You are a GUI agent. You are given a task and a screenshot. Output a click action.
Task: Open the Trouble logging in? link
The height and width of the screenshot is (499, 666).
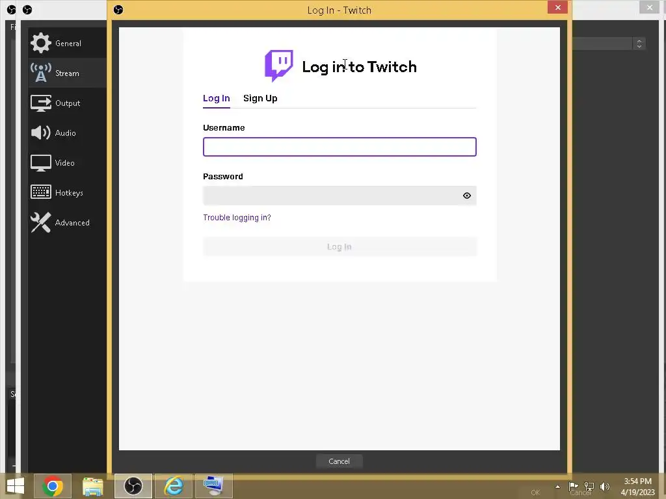click(237, 217)
